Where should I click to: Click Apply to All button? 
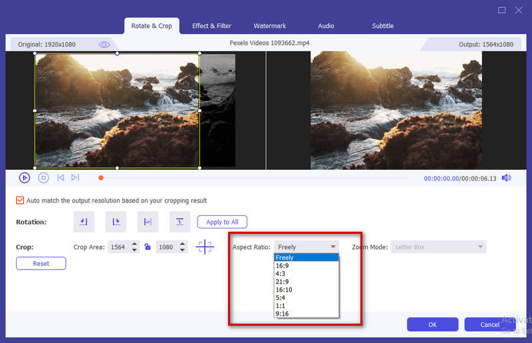[222, 222]
